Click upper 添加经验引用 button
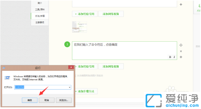 coord(85,14)
